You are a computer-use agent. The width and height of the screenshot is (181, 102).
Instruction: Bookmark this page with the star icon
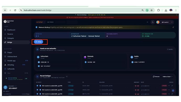pos(152,10)
